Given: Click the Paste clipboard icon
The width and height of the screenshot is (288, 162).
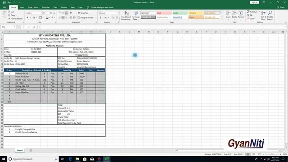Looking at the screenshot, I should coord(4,13).
